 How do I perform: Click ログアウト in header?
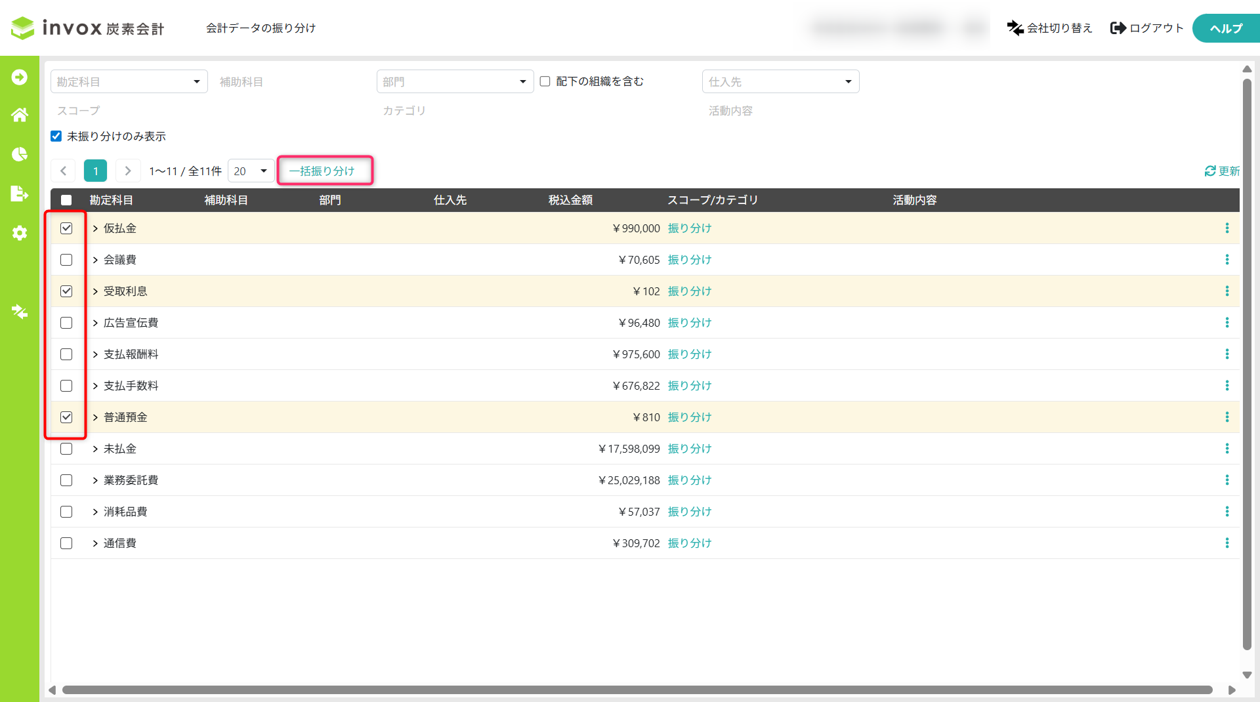coord(1146,28)
